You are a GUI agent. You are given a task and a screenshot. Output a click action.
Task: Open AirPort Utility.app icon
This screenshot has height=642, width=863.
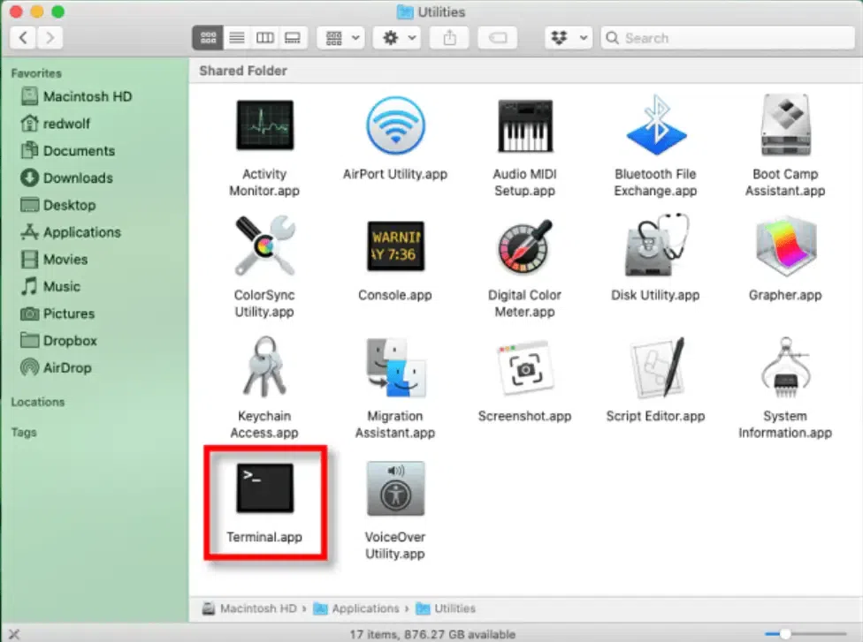[x=395, y=126]
